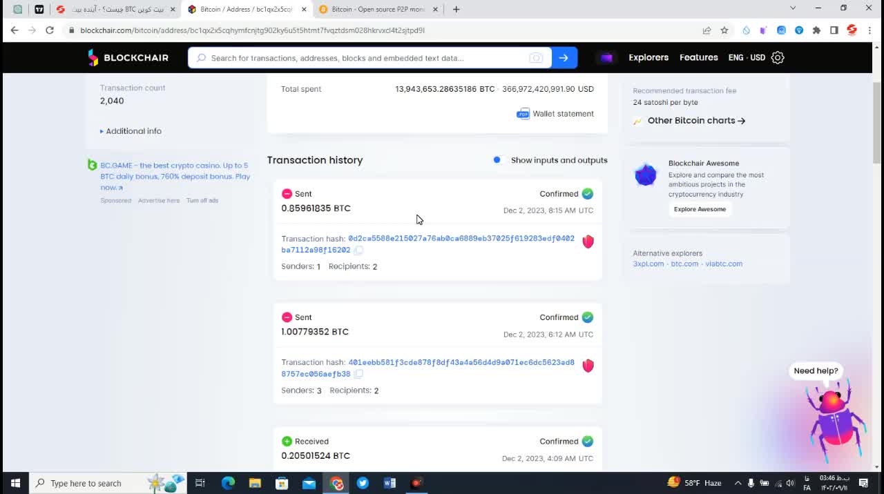Toggle Show inputs and outputs
Screen dimensions: 884x494
497,160
